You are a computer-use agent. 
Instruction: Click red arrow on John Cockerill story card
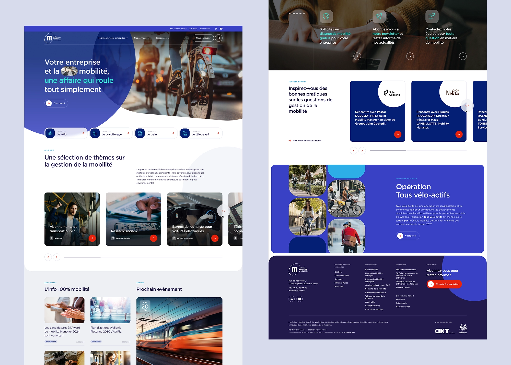(398, 134)
